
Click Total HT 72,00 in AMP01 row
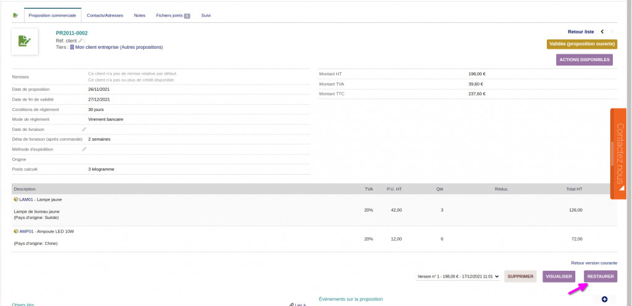[577, 239]
